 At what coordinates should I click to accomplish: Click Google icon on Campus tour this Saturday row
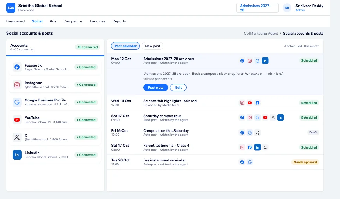point(250,133)
